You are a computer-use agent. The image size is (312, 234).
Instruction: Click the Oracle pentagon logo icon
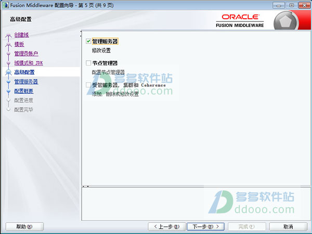[x=285, y=21]
